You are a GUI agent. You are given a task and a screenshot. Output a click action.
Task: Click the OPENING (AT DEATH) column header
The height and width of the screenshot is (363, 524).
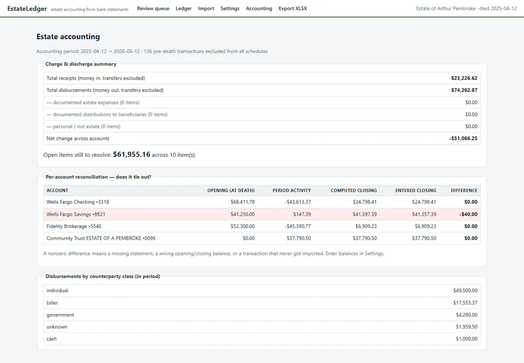(x=231, y=190)
